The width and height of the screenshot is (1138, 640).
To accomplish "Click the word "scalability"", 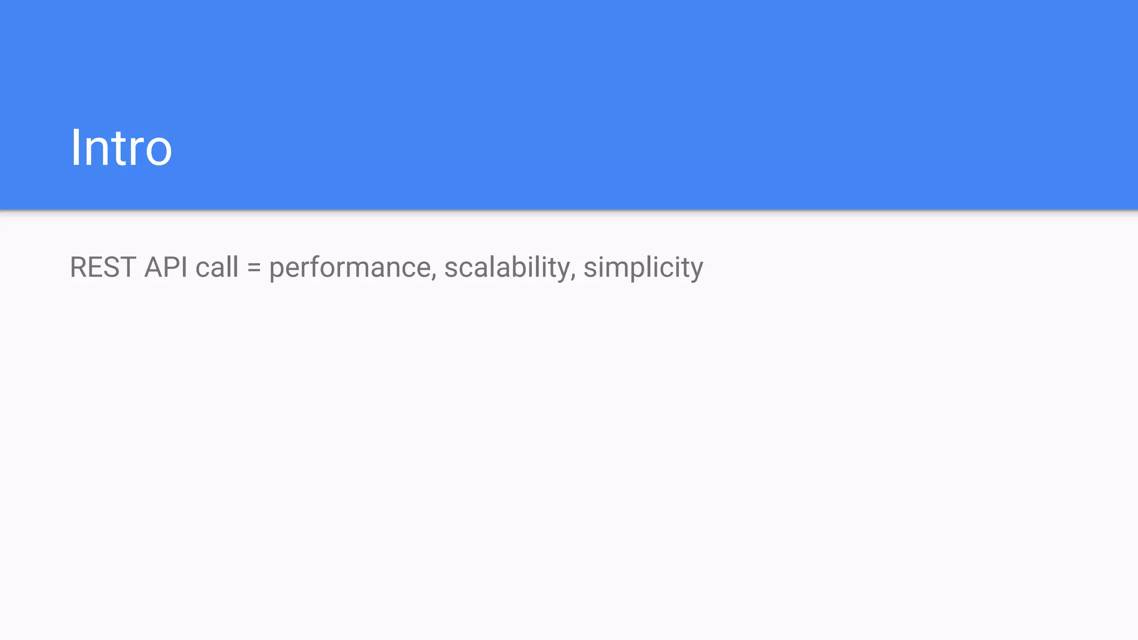I will click(507, 268).
